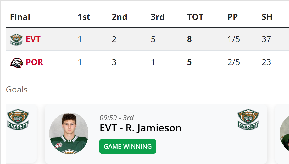Screen dimensions: 289x164
Task: Click the Final column header
Action: pos(20,17)
